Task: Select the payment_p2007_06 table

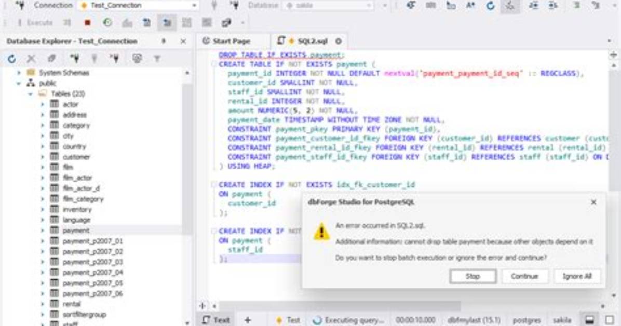Action: coord(92,293)
